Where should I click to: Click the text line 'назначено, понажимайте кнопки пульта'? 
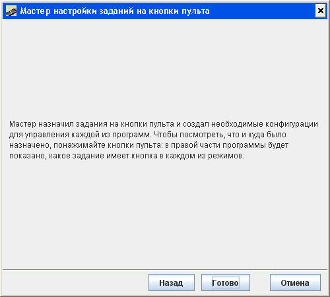tap(148, 145)
